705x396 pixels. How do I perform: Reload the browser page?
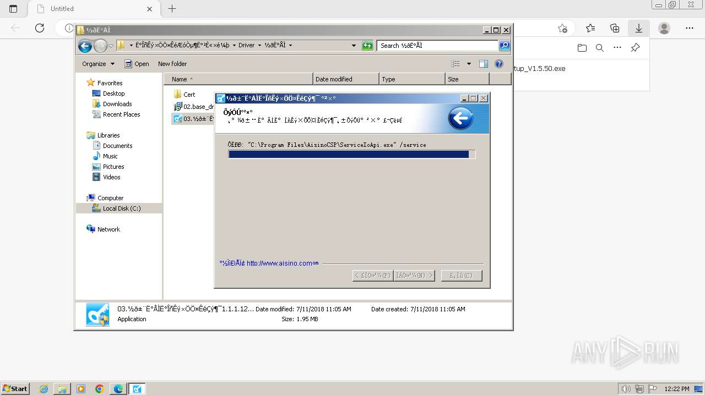[40, 28]
